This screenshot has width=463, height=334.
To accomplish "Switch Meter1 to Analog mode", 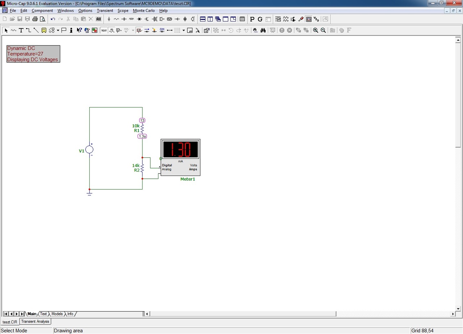I will coord(167,169).
